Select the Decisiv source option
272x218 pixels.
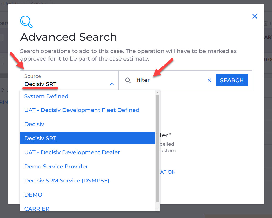click(88, 124)
